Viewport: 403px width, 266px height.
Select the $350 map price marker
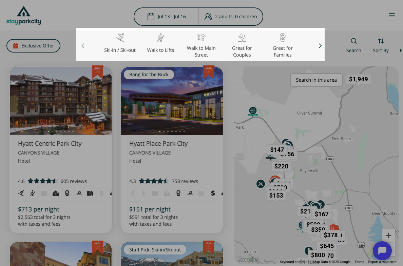pyautogui.click(x=318, y=229)
